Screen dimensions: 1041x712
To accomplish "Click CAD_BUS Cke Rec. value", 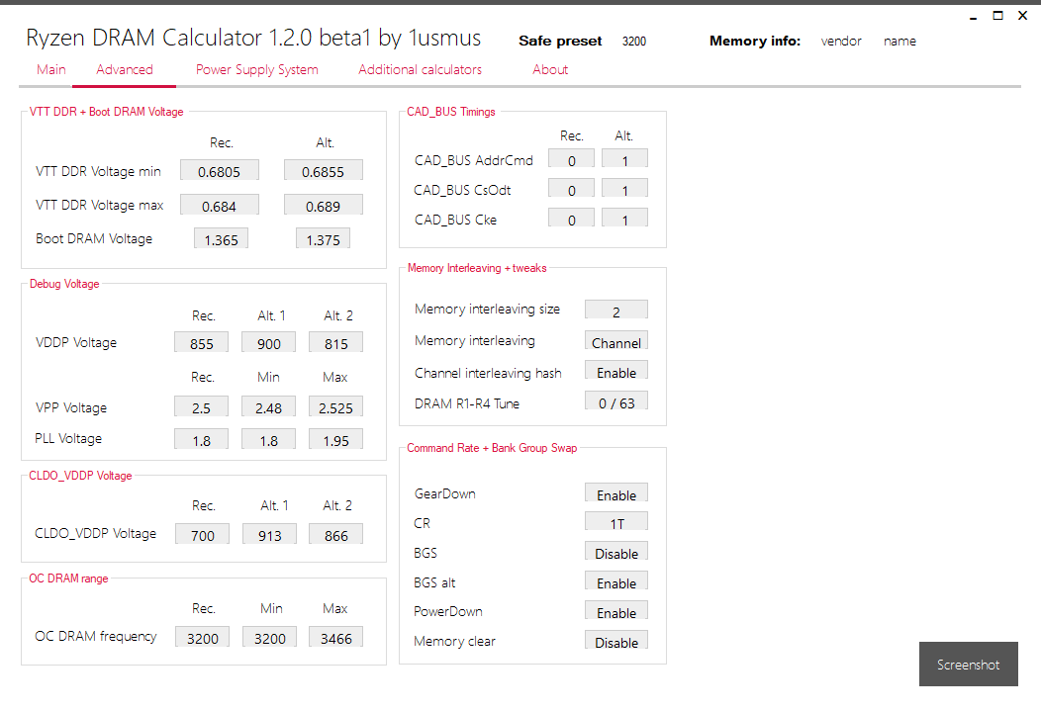I will click(x=572, y=219).
